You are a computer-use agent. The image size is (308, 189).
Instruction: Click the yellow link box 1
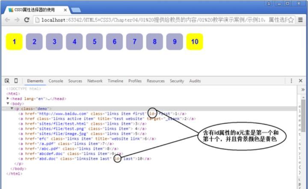14,41
